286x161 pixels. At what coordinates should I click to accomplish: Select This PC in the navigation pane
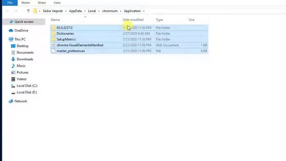[x=20, y=39]
